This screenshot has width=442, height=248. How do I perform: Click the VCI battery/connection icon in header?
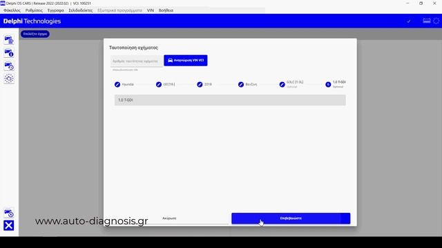coord(427,21)
